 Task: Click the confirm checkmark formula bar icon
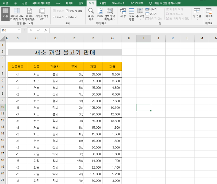[38, 30]
